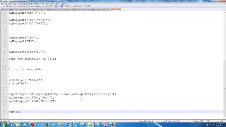Click the "UTF-8" encoding status bar field
Screen dimensions: 226x127
[208, 121]
